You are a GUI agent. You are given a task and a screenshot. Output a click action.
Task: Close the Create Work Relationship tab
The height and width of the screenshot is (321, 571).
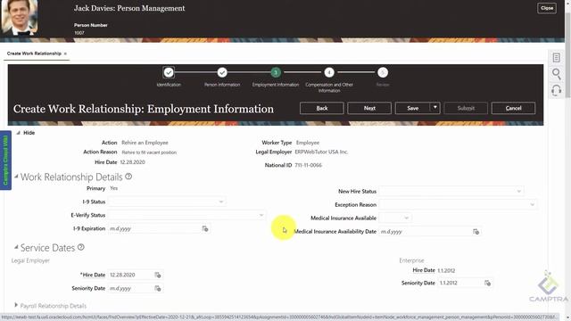tap(65, 53)
